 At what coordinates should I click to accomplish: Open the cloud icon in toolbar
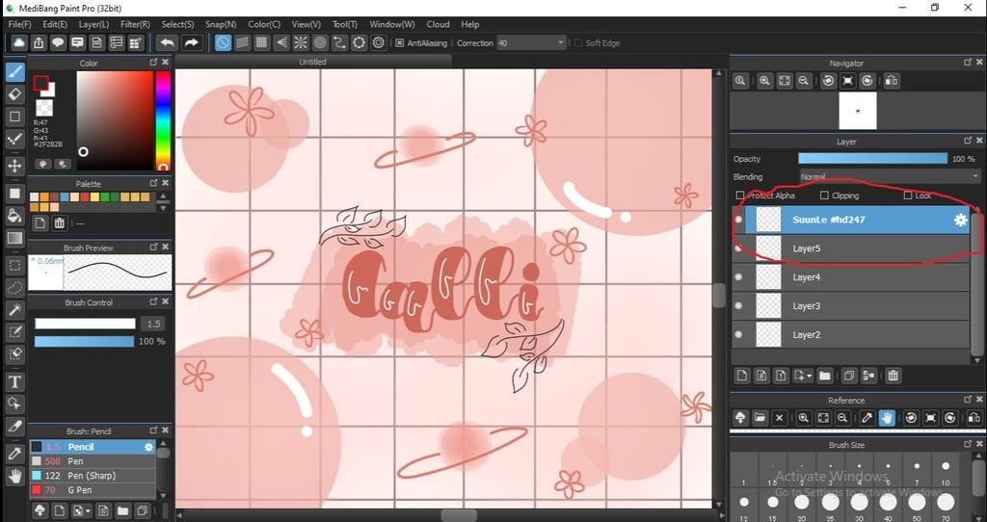pos(19,42)
